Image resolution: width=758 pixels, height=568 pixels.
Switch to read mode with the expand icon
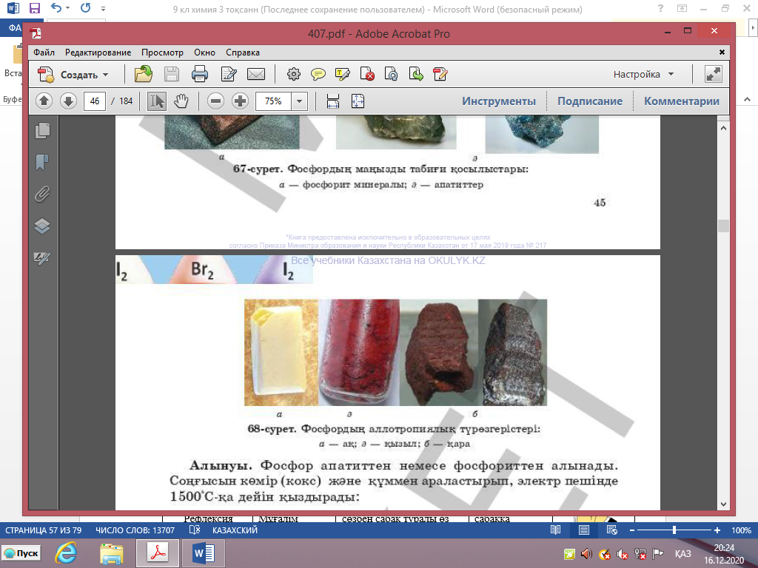click(x=714, y=75)
